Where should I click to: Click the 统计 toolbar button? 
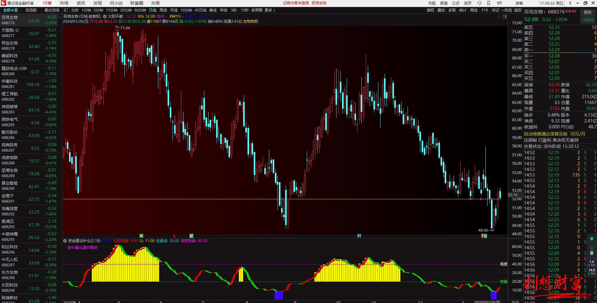click(463, 10)
